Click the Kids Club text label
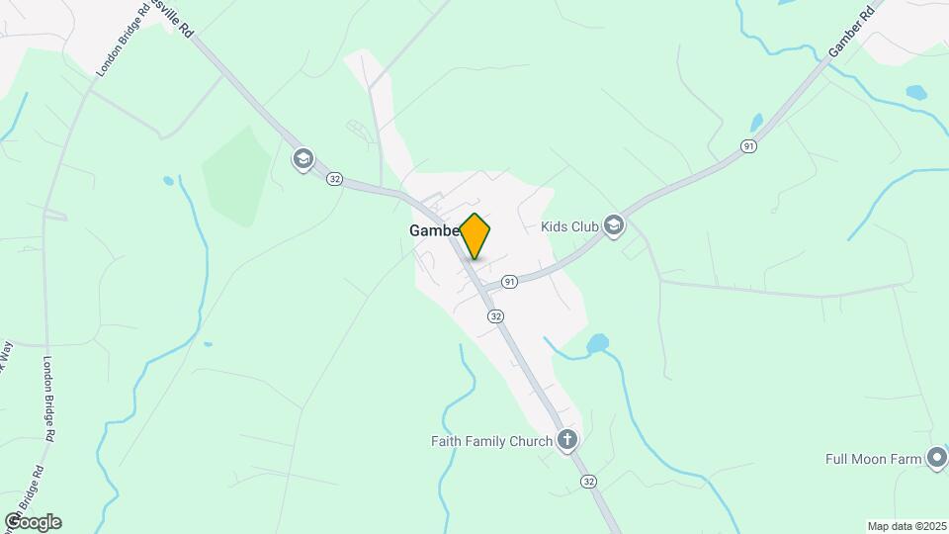Viewport: 949px width, 534px height. 569,226
